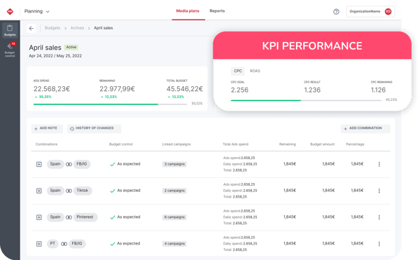420x260 pixels.
Task: Open the Planning dropdown
Action: pos(37,11)
